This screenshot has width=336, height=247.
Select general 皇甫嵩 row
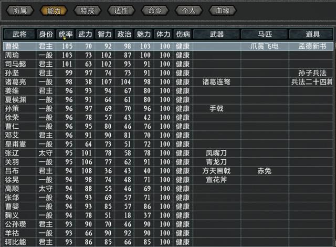tap(168, 145)
